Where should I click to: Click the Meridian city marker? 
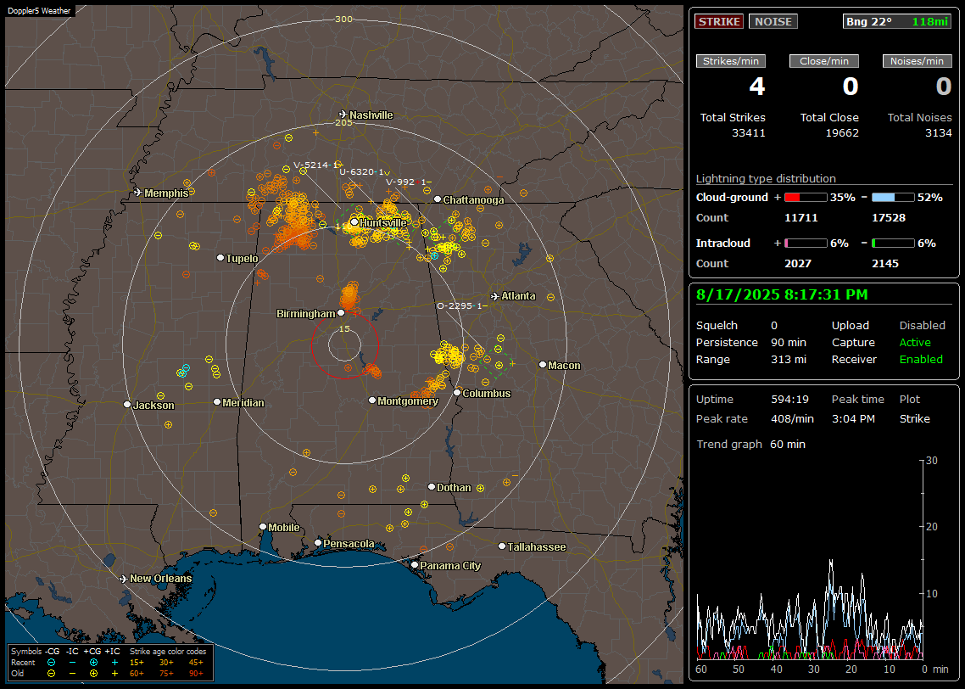[x=216, y=402]
